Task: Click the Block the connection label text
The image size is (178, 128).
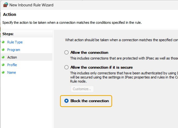Action: coord(90,101)
